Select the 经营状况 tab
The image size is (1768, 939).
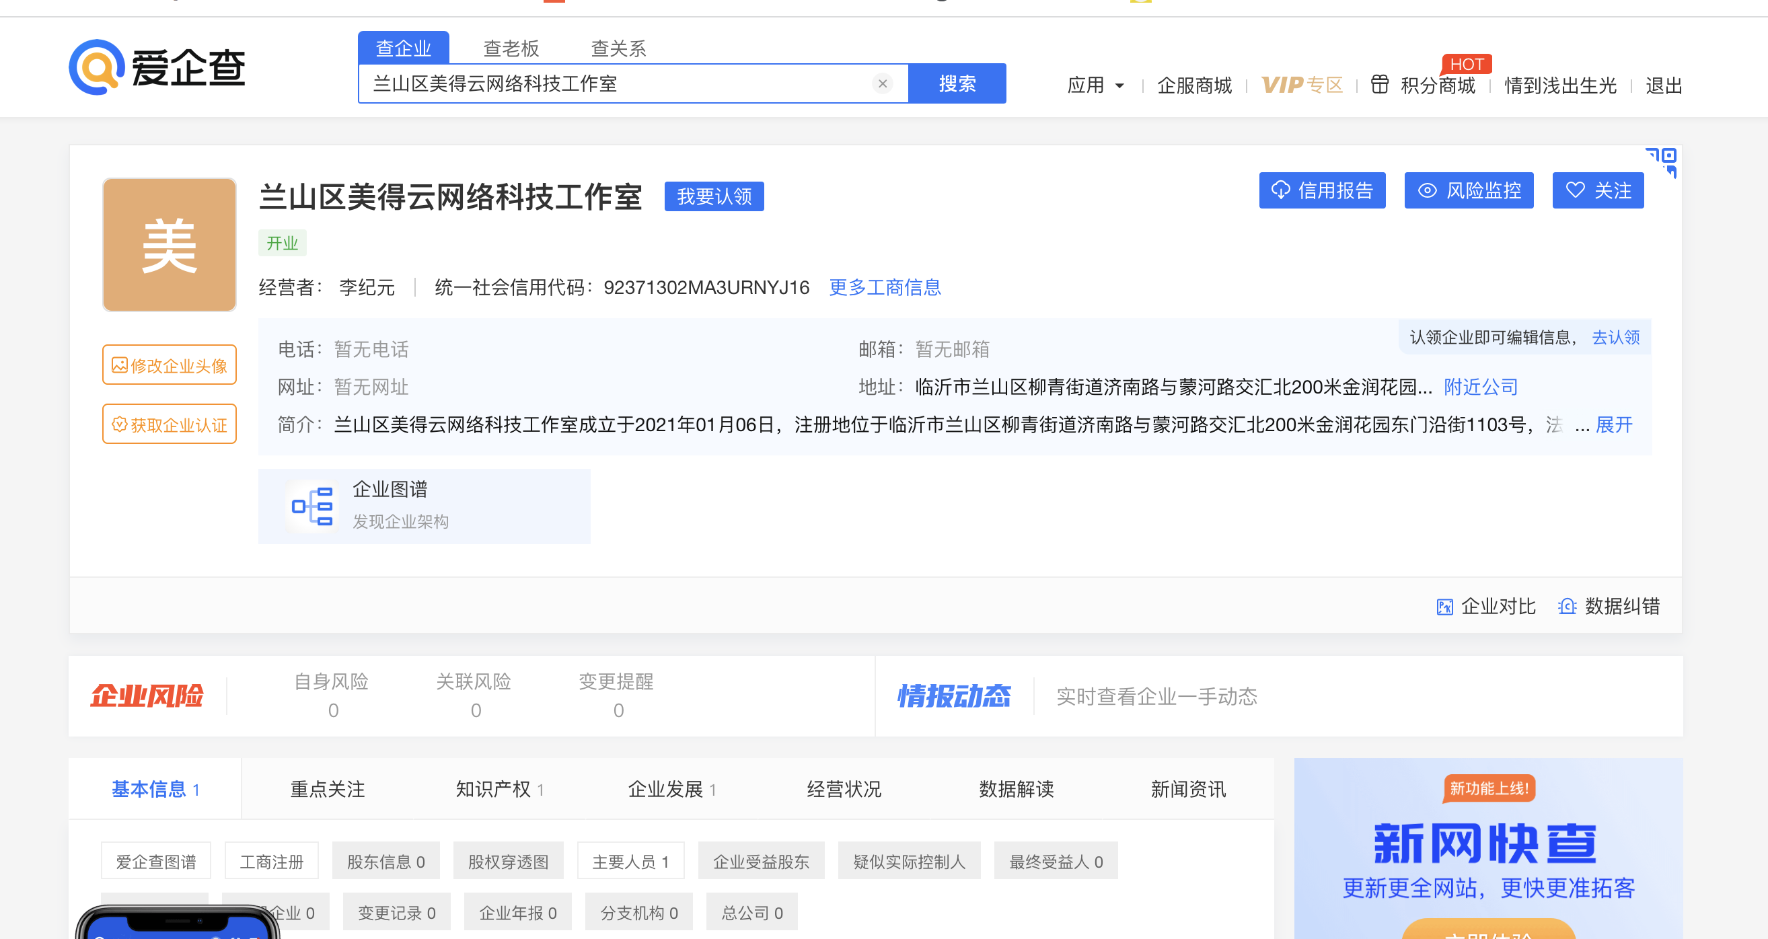844,790
